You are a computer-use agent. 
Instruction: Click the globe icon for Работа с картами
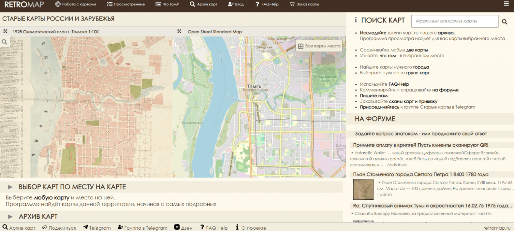(x=58, y=4)
